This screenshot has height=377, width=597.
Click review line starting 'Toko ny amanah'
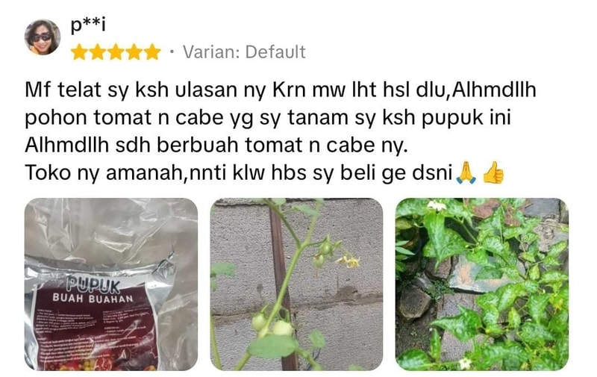(265, 173)
